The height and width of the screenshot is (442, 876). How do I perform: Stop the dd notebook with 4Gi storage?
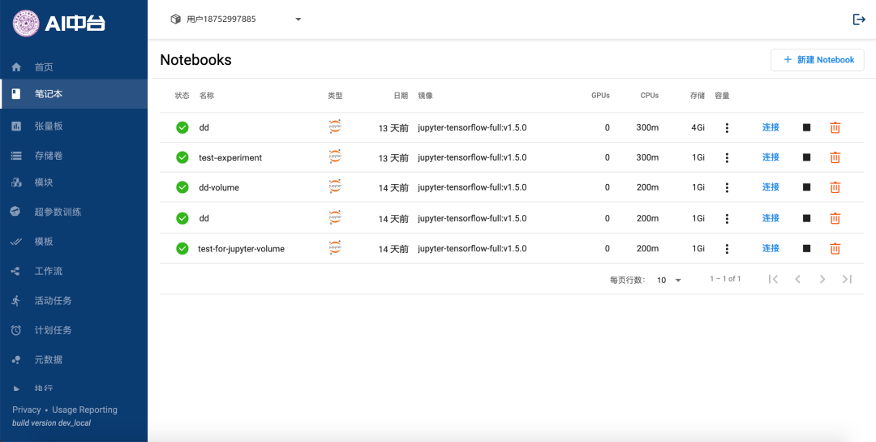[x=807, y=127]
